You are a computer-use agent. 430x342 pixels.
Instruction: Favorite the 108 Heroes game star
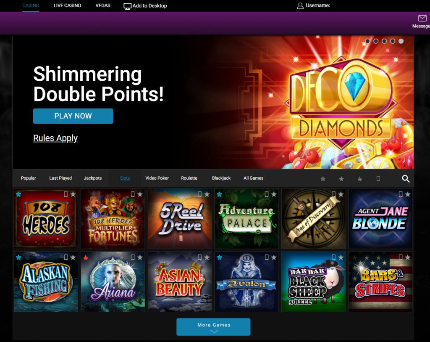73,194
